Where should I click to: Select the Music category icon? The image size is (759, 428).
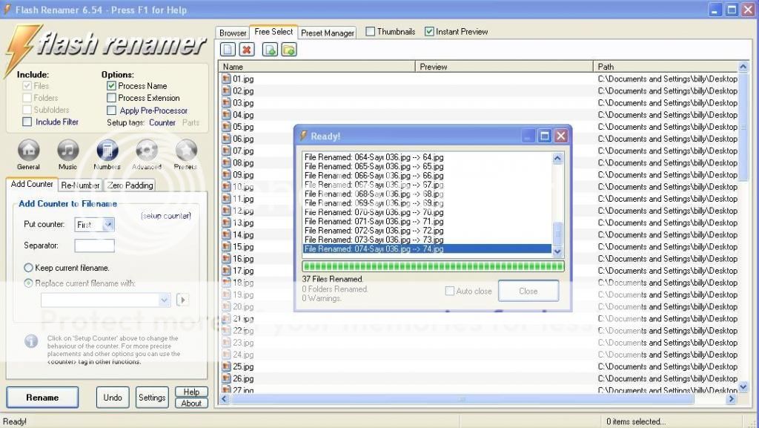point(68,151)
